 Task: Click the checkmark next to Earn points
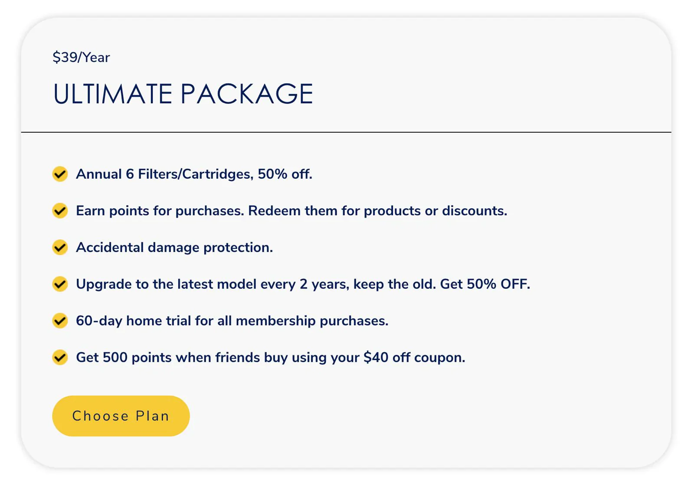60,211
